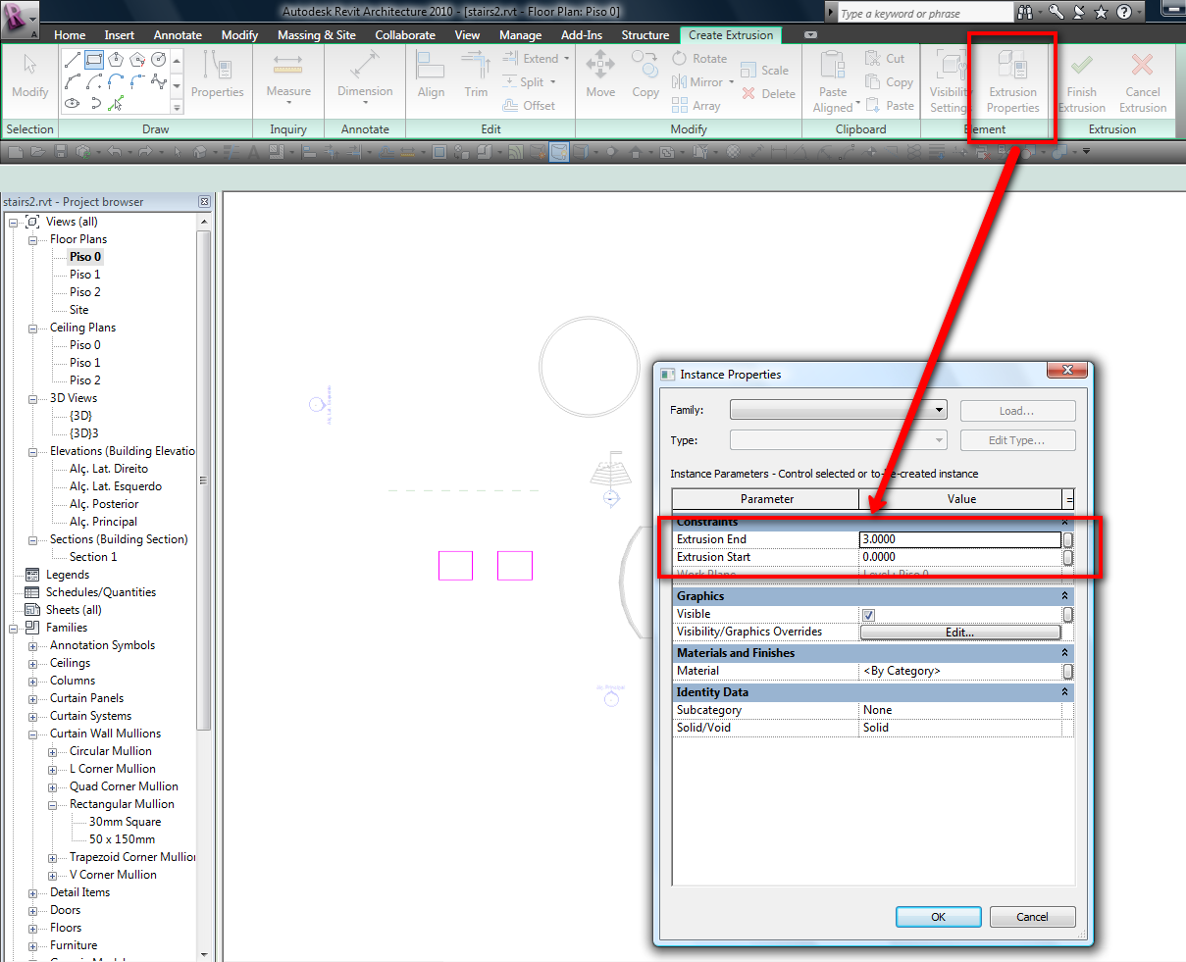Click the Undo icon in quick access toolbar
The height and width of the screenshot is (962, 1186).
(x=114, y=152)
